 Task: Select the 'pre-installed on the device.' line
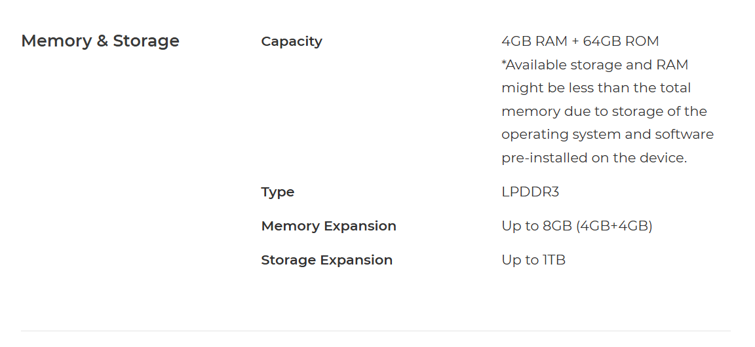pyautogui.click(x=594, y=158)
